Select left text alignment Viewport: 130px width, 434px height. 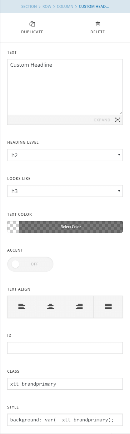[x=22, y=307]
